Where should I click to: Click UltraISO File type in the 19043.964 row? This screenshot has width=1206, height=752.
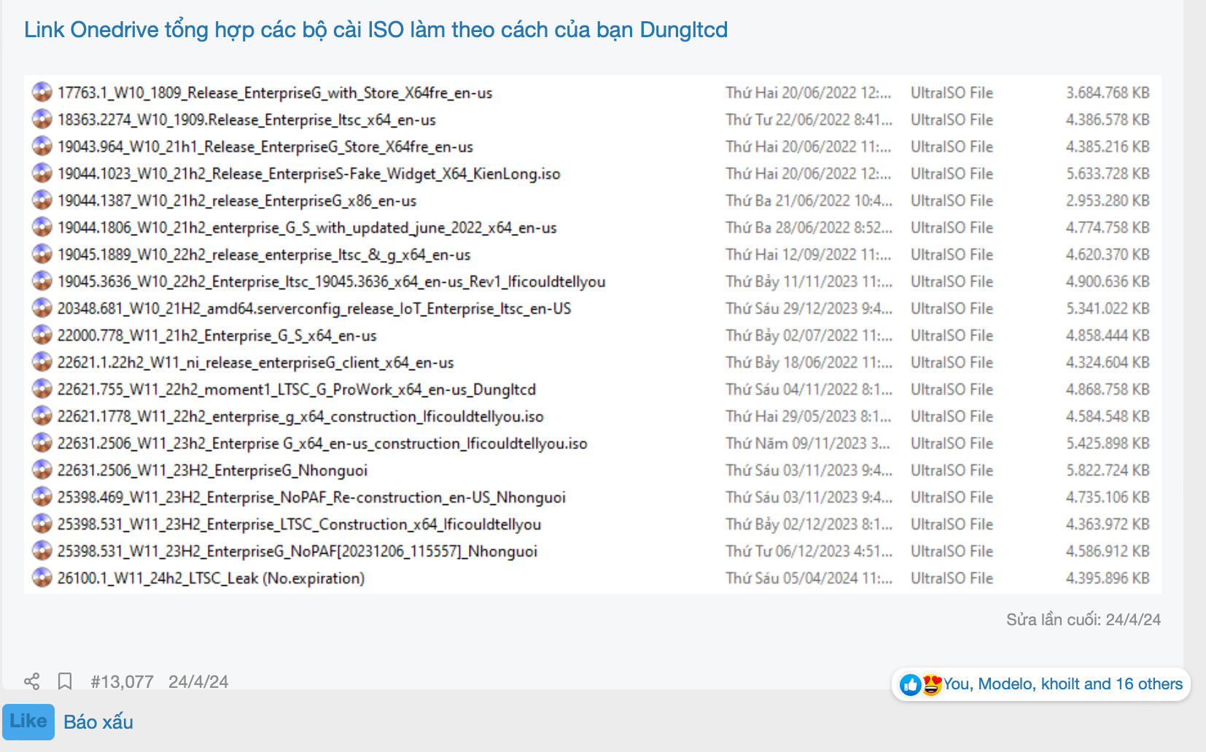(x=952, y=146)
